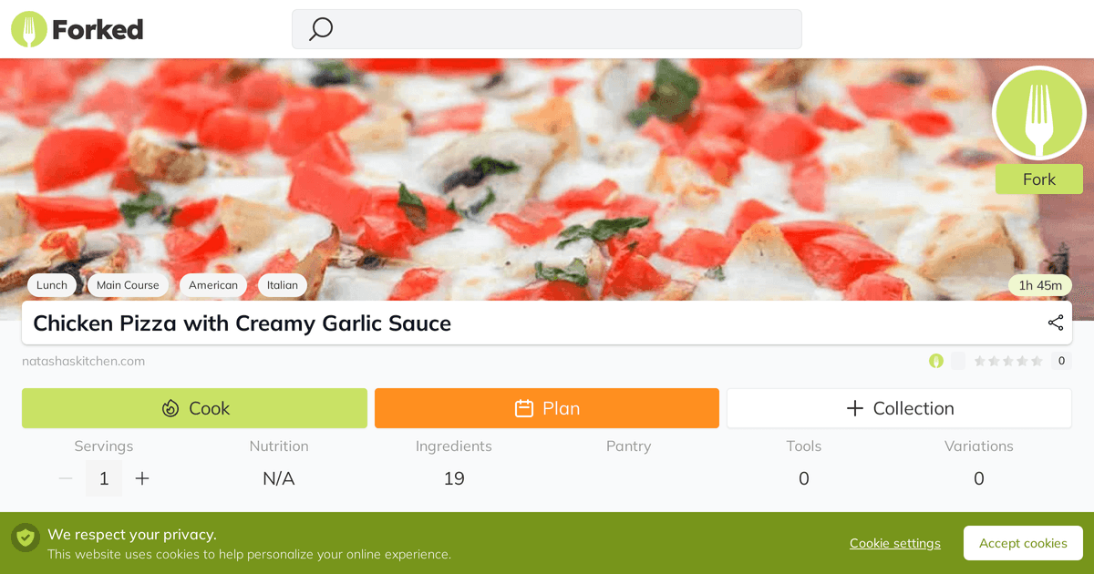
Task: Click the large round fork avatar icon
Action: click(x=1039, y=114)
